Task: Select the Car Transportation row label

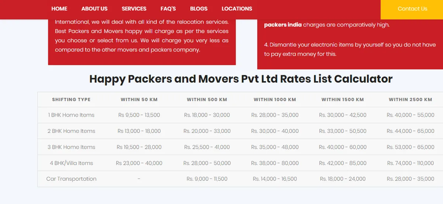Action: coord(71,179)
